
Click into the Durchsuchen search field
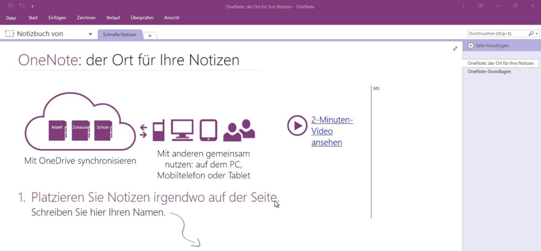(x=497, y=34)
